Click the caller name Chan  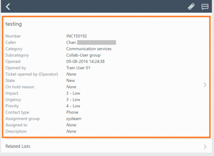pyautogui.click(x=71, y=43)
